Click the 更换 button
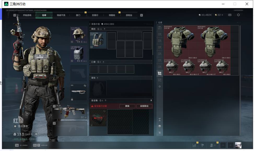This screenshot has width=255, height=151. [127, 106]
